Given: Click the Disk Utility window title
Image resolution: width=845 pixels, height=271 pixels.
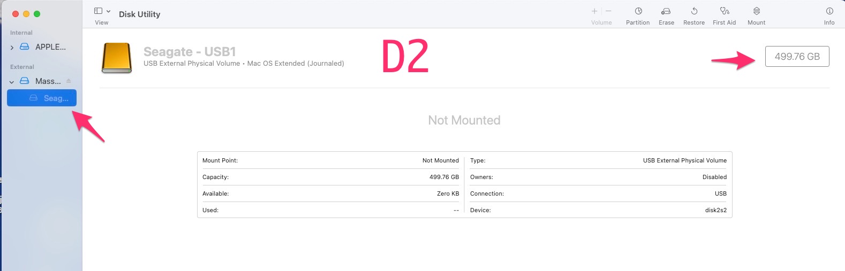Looking at the screenshot, I should [139, 14].
